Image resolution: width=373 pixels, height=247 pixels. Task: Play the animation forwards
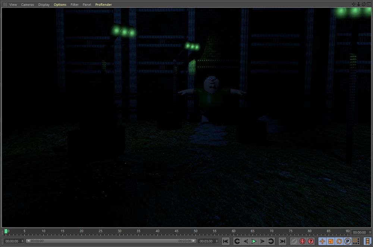coord(254,241)
